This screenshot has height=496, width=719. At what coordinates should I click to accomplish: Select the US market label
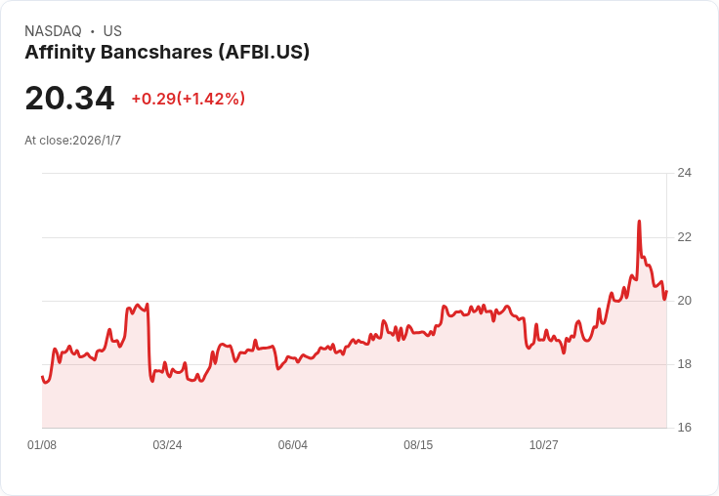tap(112, 31)
